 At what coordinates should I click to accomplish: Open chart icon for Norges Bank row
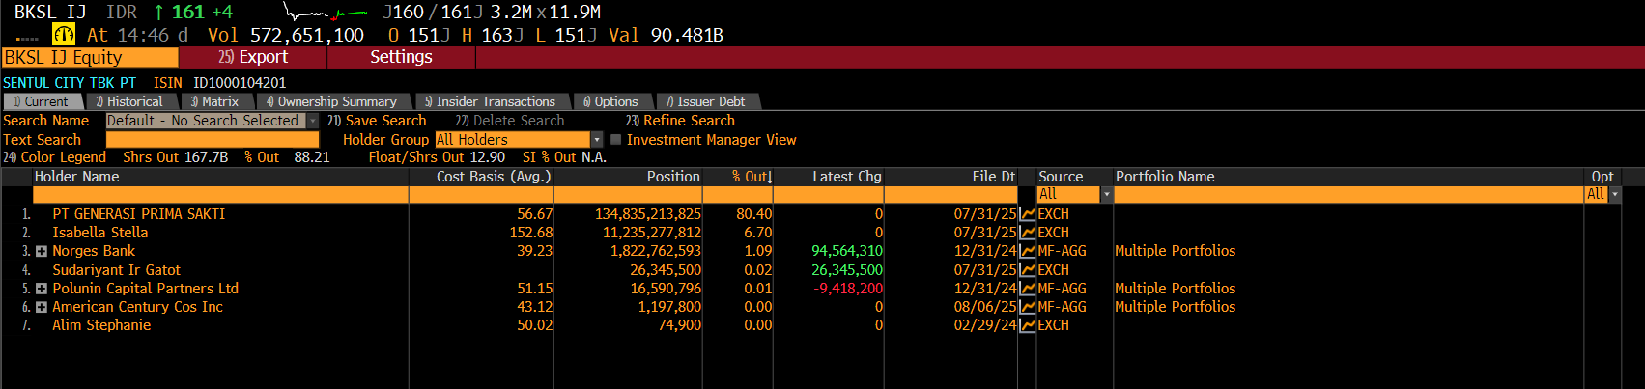click(x=1028, y=251)
